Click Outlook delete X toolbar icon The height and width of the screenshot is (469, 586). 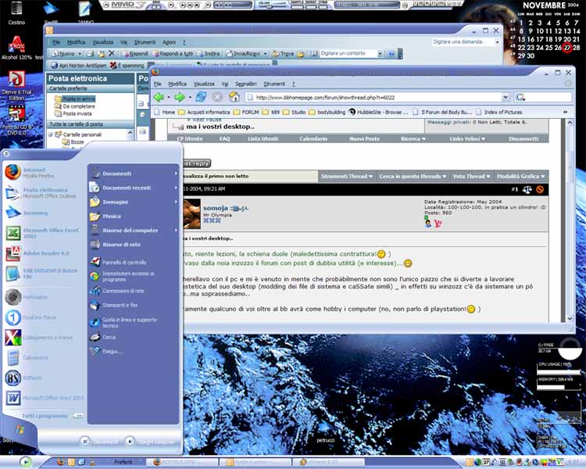112,53
